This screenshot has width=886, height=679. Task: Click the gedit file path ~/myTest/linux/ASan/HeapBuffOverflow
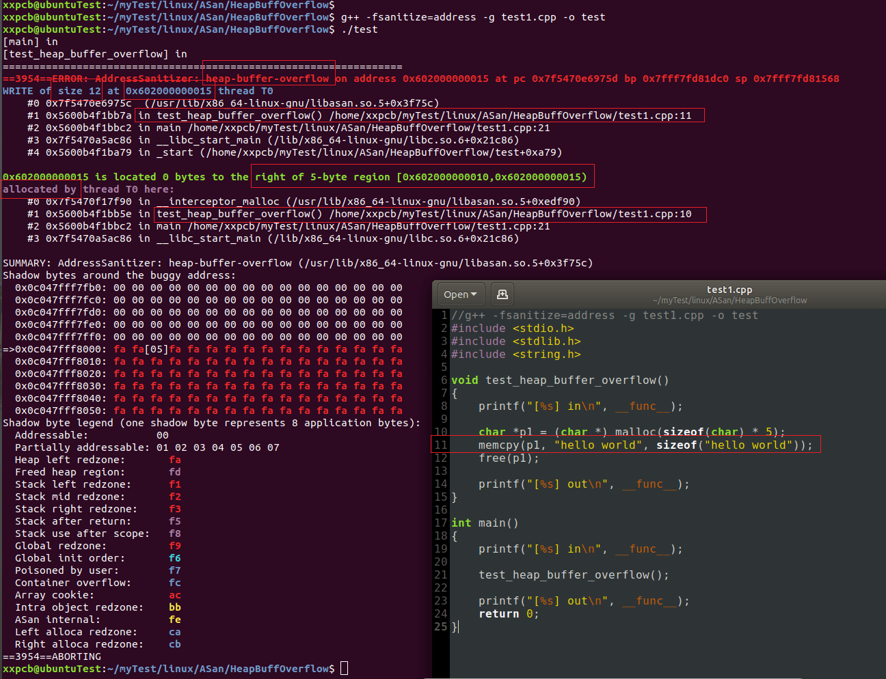point(729,301)
